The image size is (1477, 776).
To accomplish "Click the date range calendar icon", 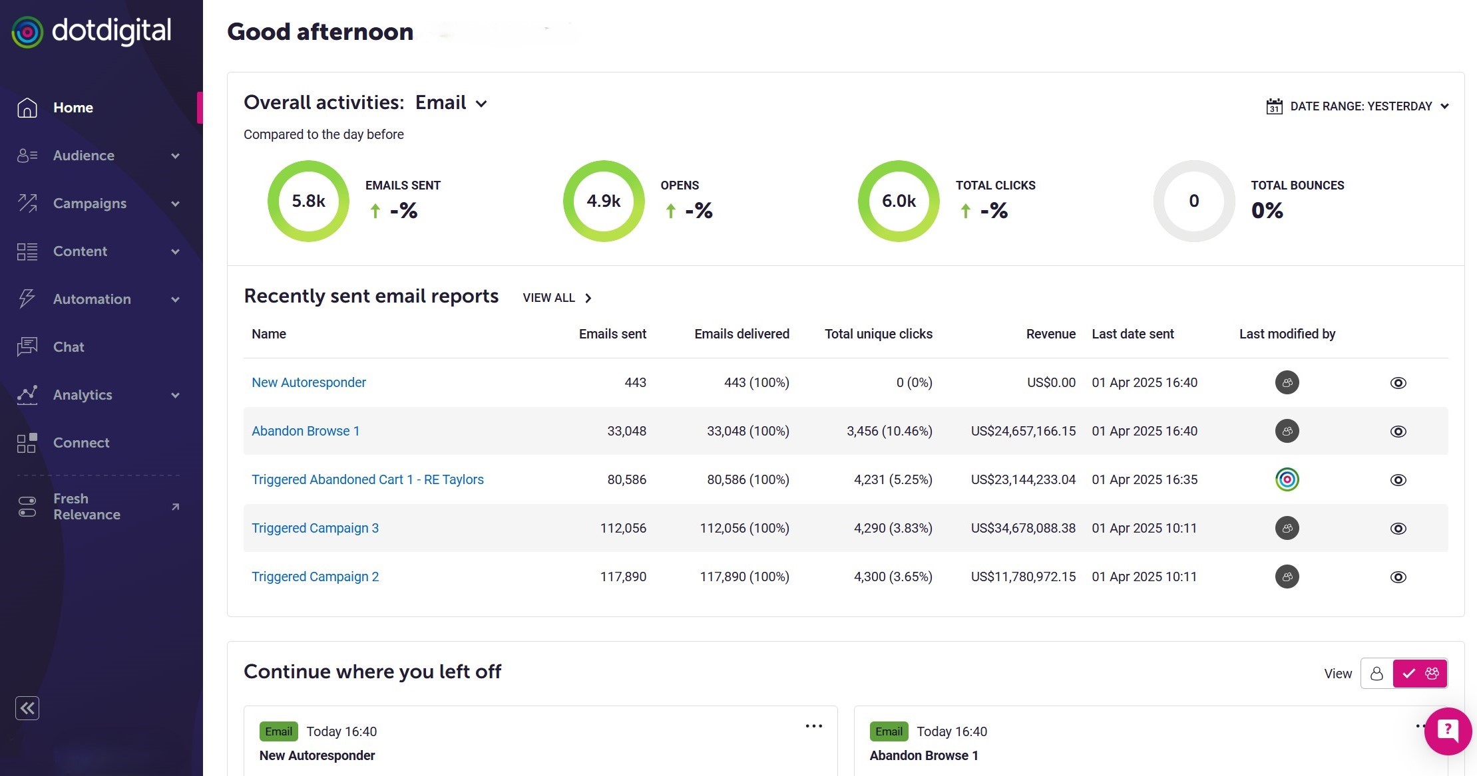I will coord(1274,106).
